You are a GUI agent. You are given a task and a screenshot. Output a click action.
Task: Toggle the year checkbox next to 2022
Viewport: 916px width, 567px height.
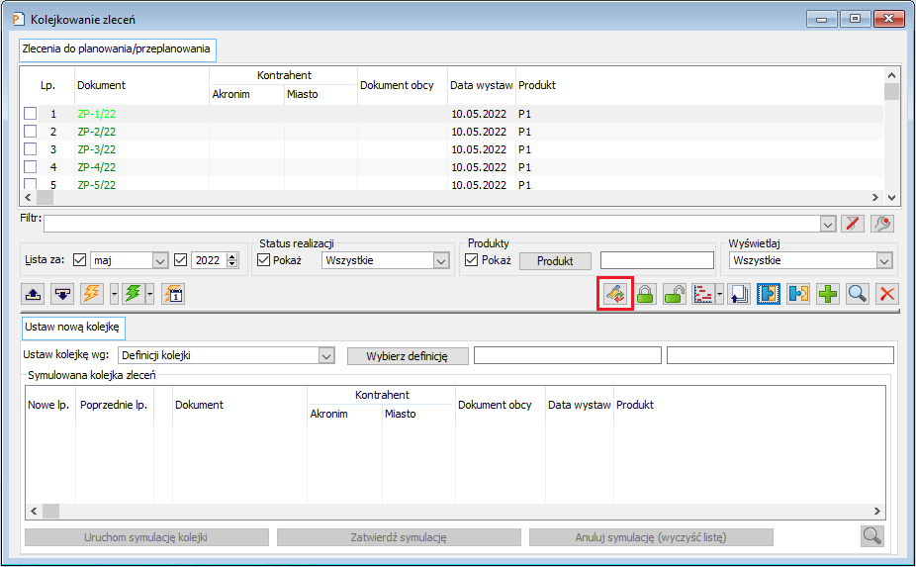pyautogui.click(x=180, y=260)
